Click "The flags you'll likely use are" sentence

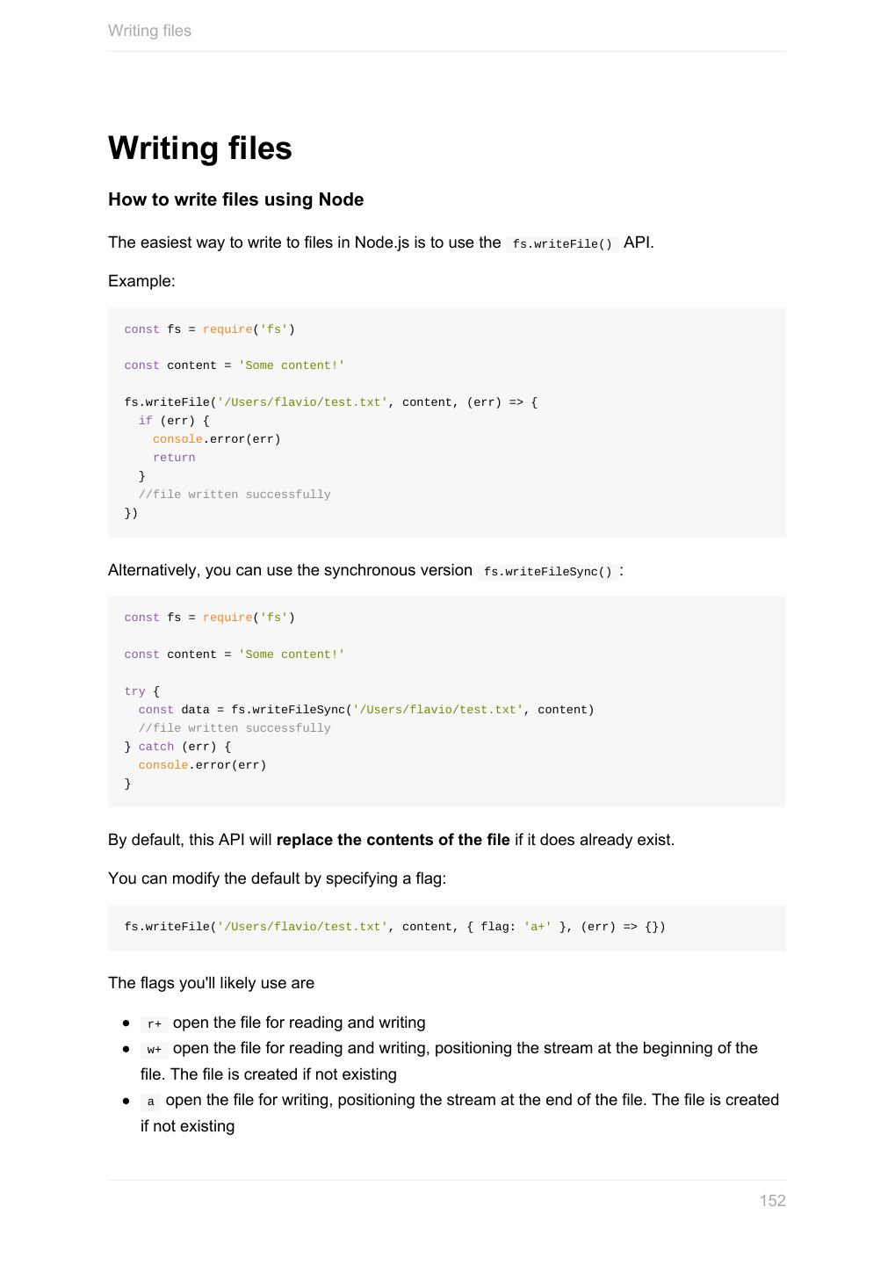pos(211,983)
